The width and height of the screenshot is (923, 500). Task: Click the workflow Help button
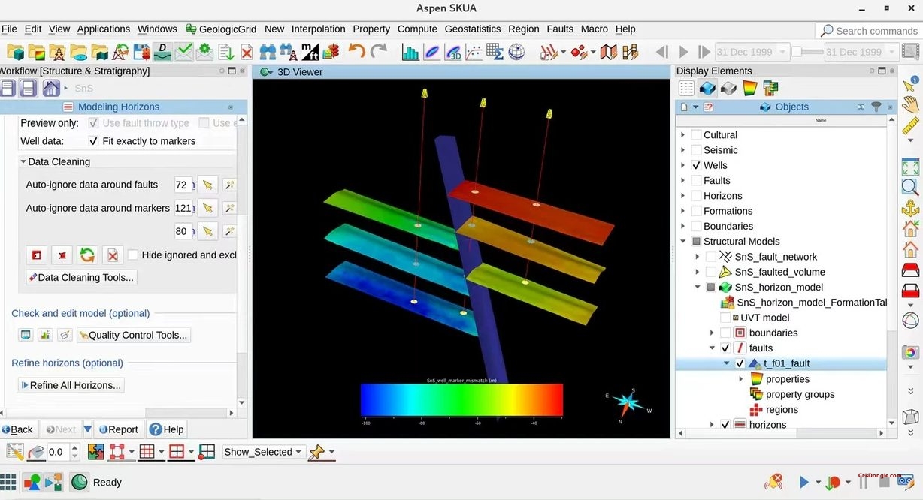click(167, 429)
